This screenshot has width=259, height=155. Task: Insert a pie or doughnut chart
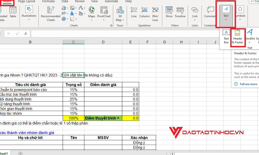click(x=64, y=19)
